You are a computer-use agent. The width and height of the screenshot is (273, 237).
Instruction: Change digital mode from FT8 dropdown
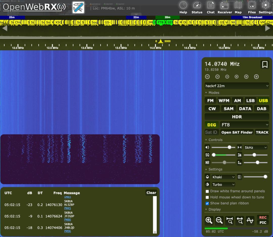click(x=244, y=125)
